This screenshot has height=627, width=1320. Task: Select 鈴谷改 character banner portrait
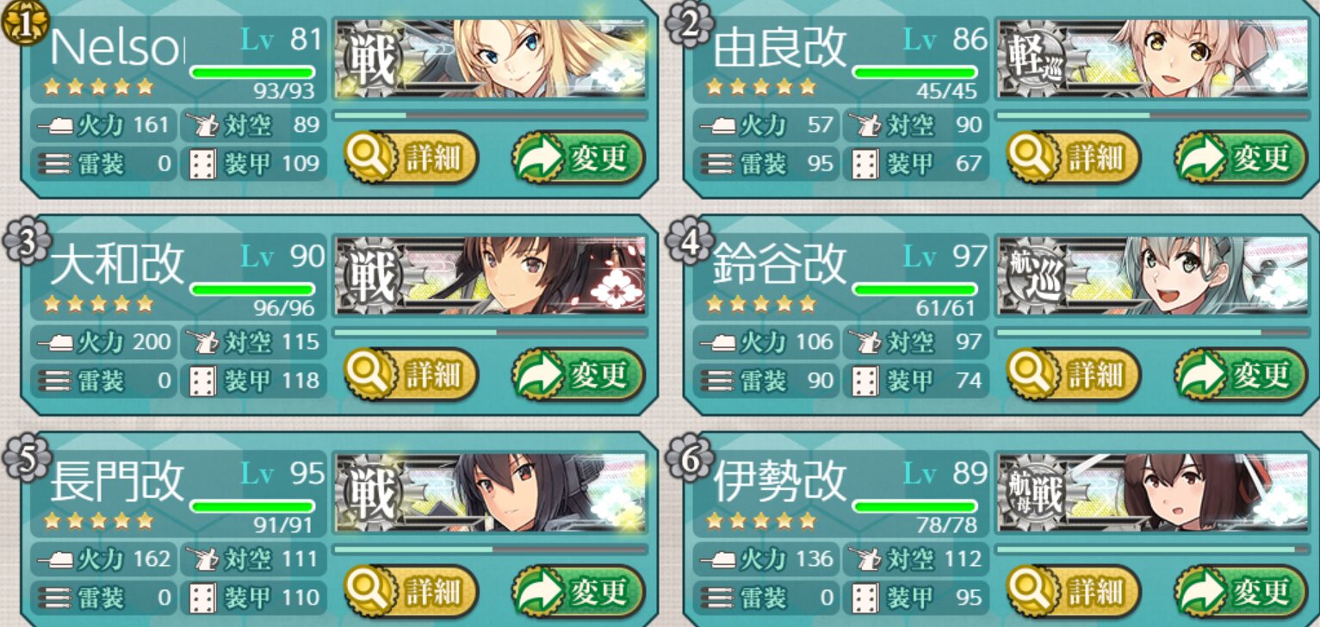[x=1153, y=276]
